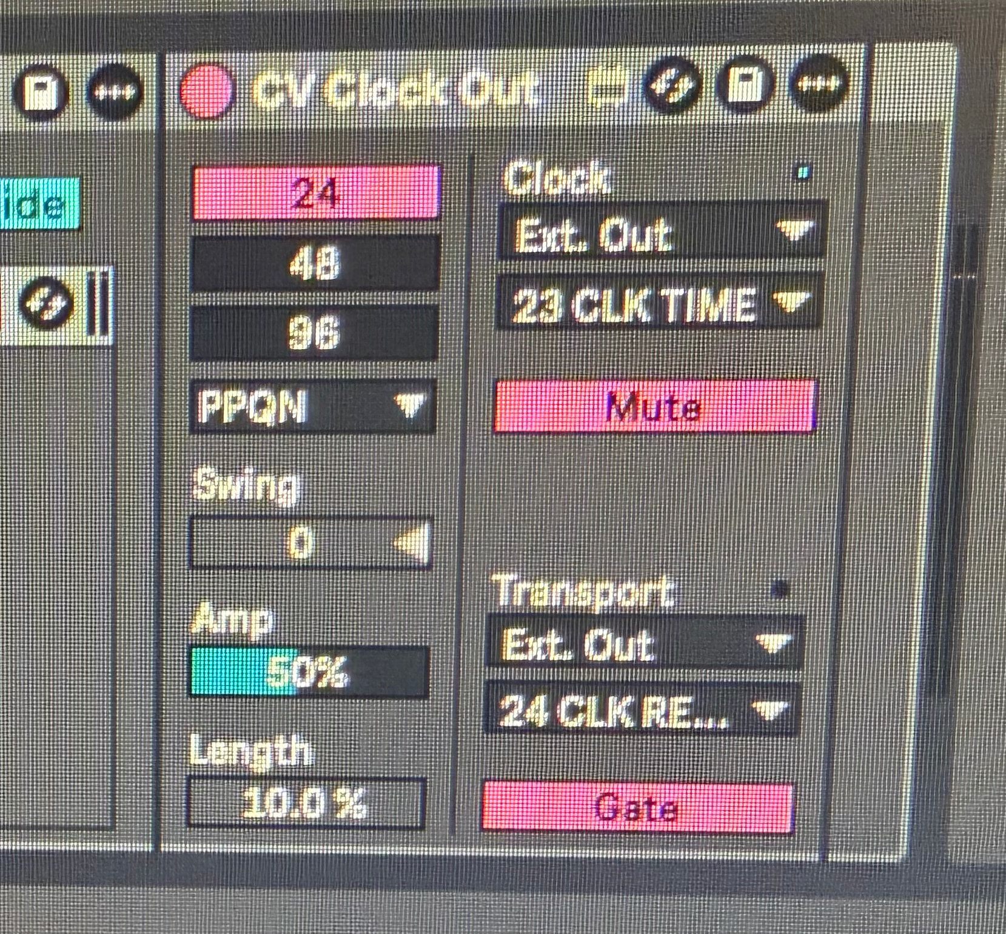Open Transport Ext. Out routing dropdown
1006x934 pixels.
tap(645, 642)
